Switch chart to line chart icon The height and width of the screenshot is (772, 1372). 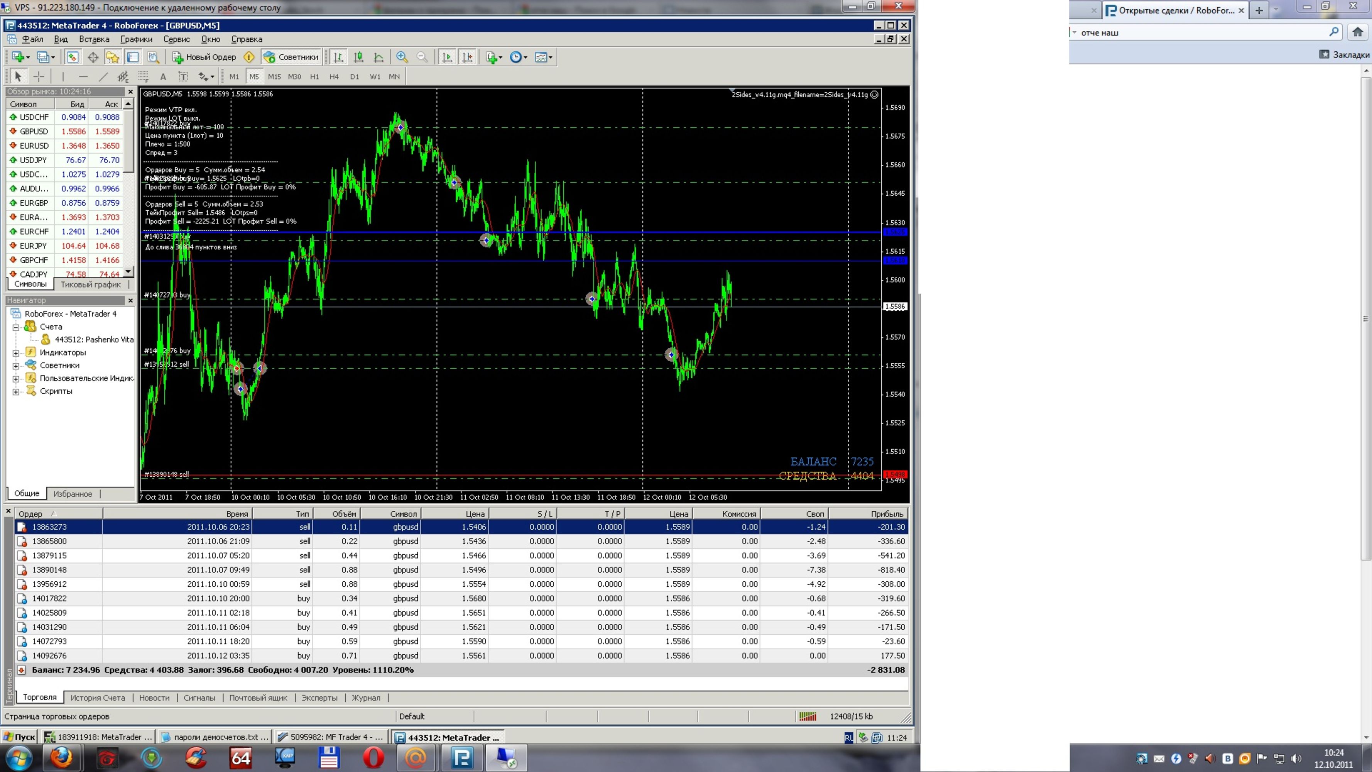[378, 57]
